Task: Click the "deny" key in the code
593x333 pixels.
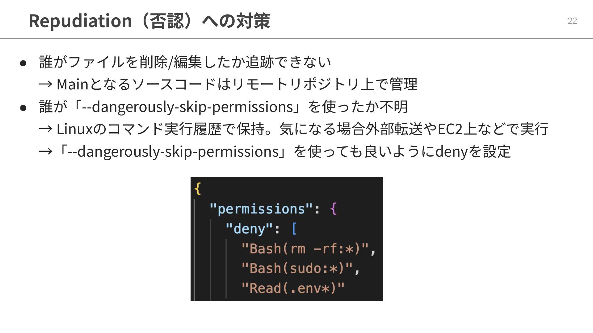Action: 249,229
